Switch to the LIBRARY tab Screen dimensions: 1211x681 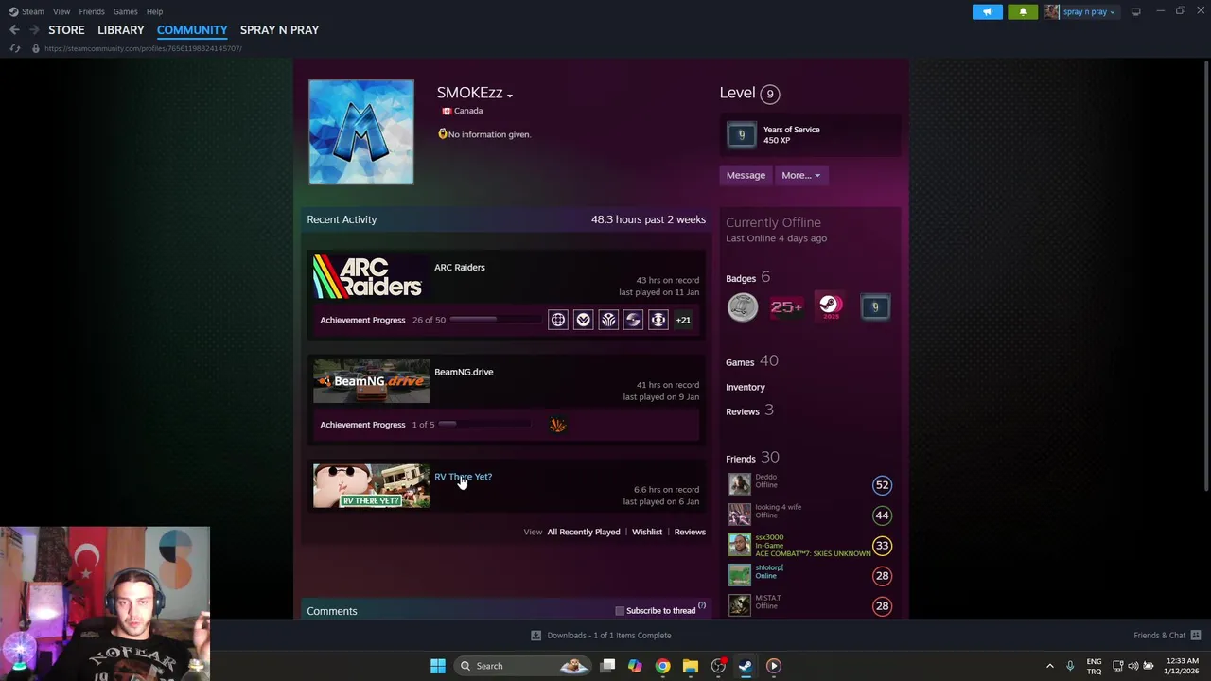pos(120,30)
